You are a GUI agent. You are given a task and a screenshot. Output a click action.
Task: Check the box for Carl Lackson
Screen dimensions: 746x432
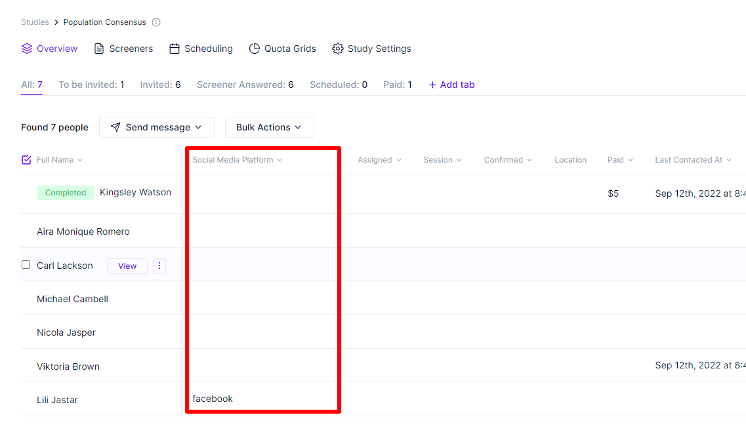tap(26, 265)
